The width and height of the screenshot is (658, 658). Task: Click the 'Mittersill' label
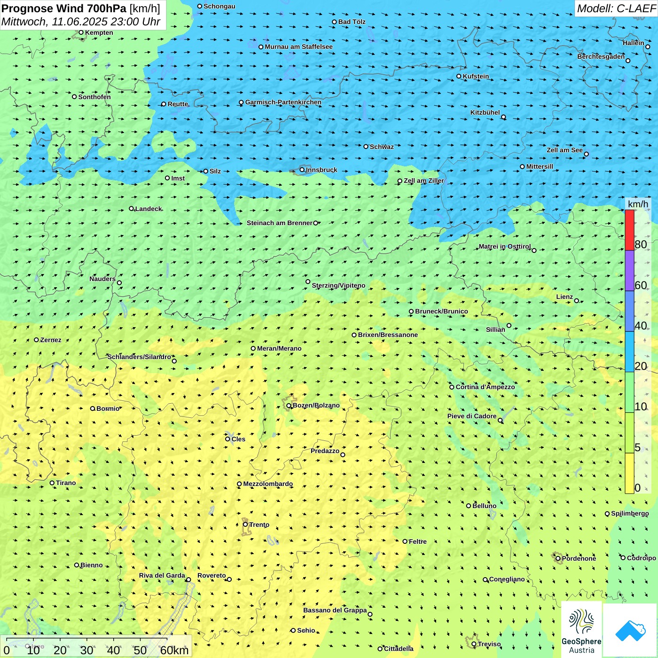[x=540, y=166]
